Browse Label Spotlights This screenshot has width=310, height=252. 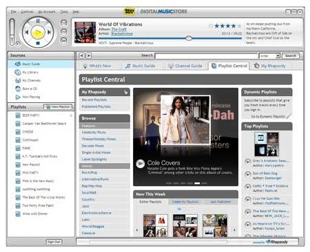94,159
